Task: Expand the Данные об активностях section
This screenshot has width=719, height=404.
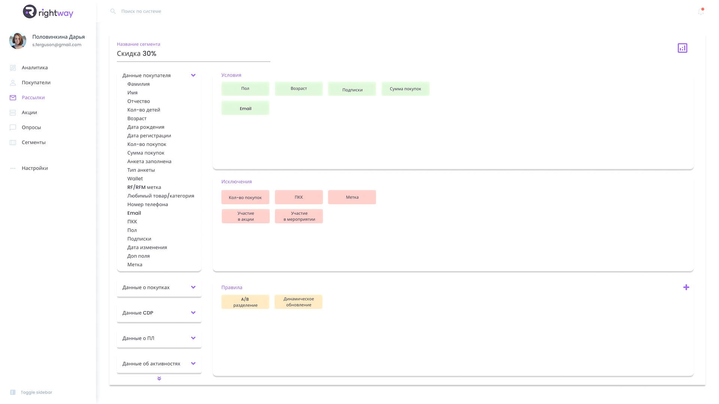Action: (x=193, y=364)
